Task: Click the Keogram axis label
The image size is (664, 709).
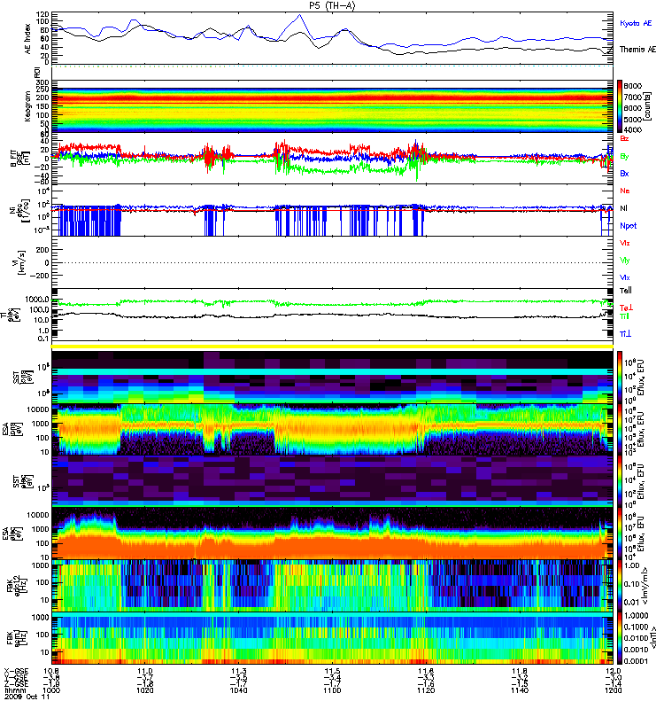Action: click(x=28, y=106)
